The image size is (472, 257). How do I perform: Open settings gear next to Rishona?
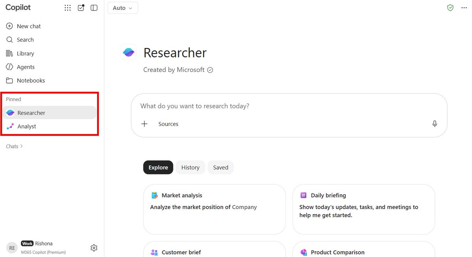coord(94,248)
